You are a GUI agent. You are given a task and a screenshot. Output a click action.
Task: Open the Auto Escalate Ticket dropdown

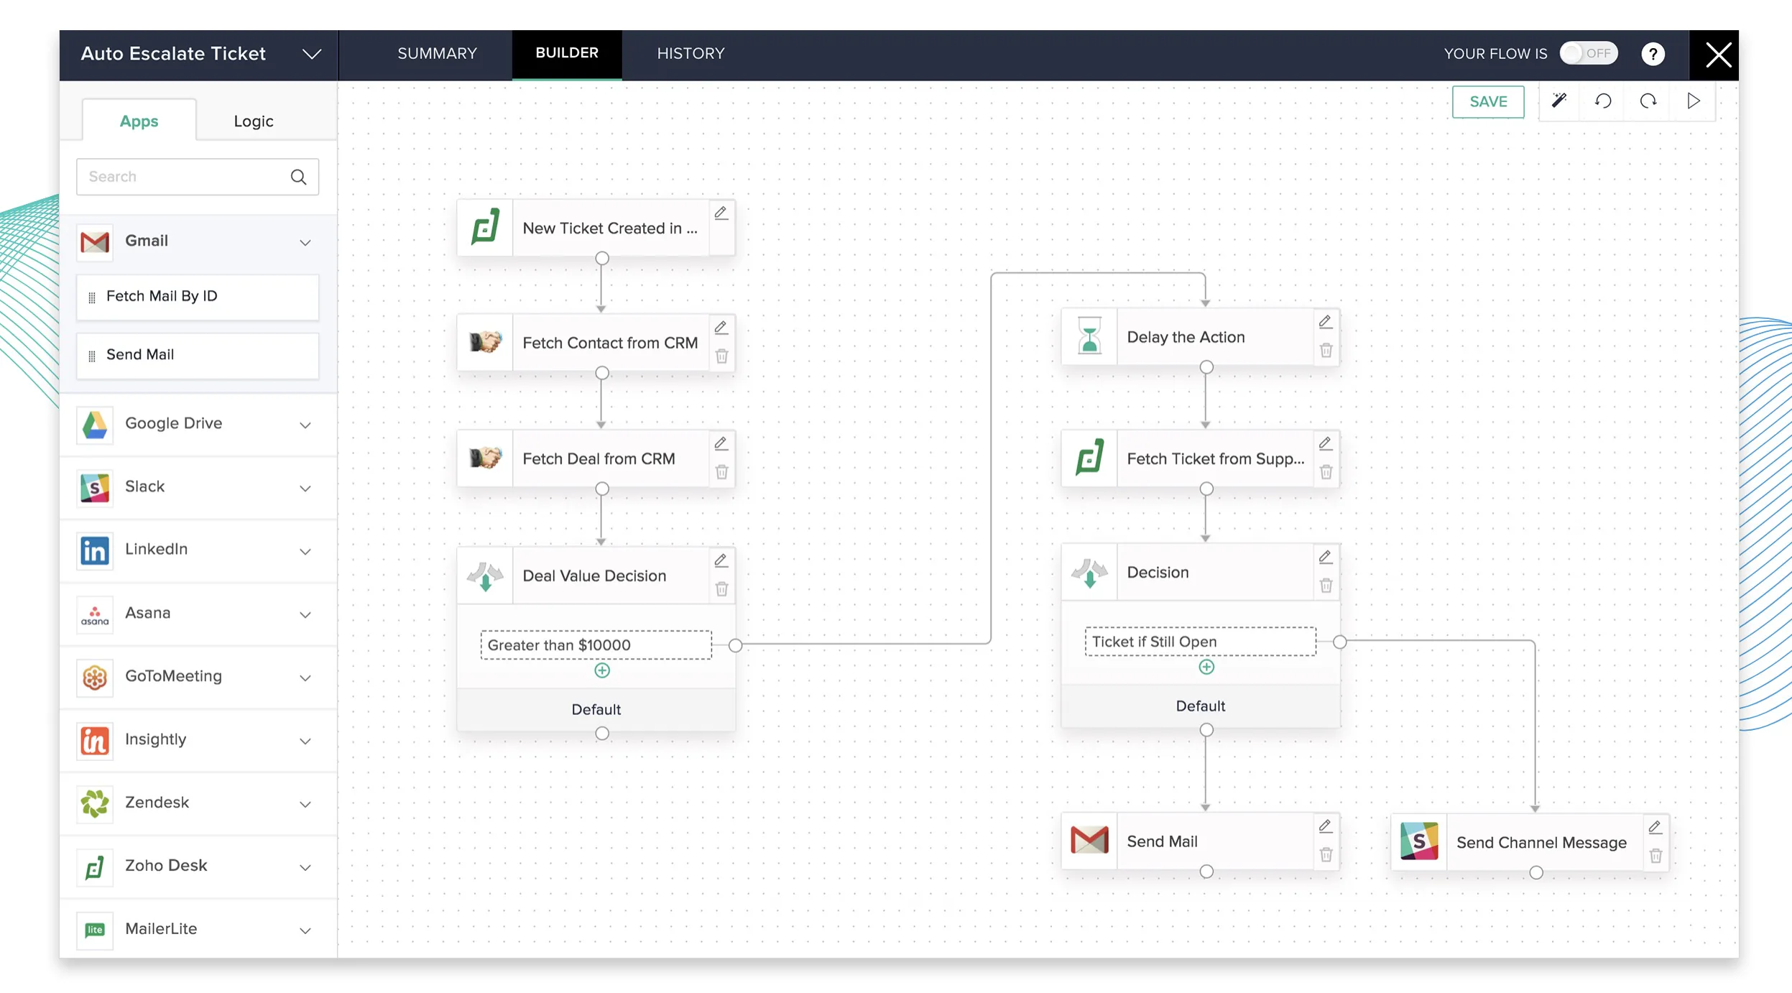point(311,54)
